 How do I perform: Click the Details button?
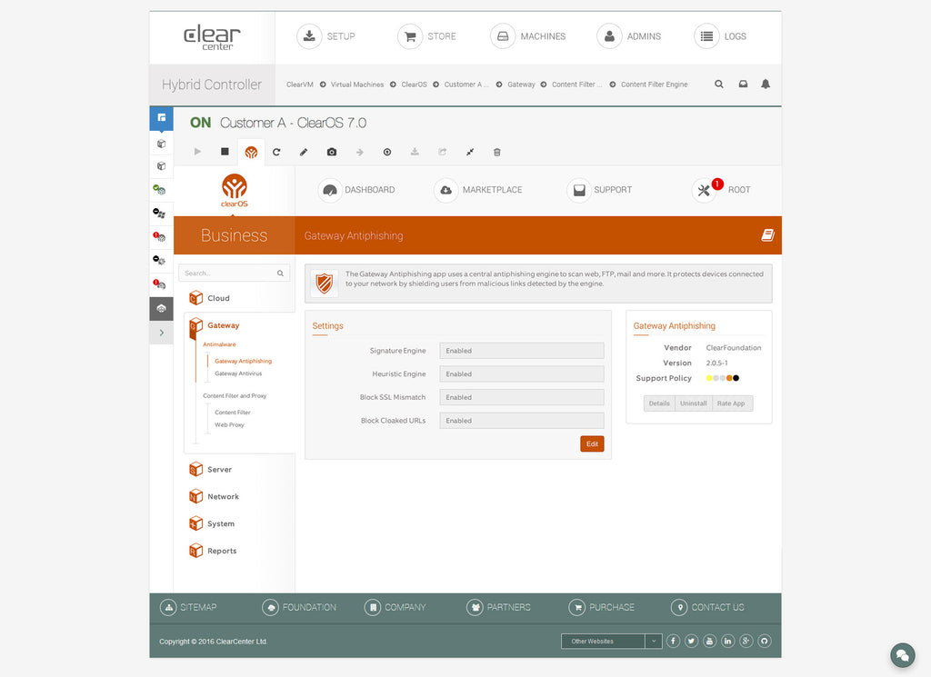click(659, 403)
